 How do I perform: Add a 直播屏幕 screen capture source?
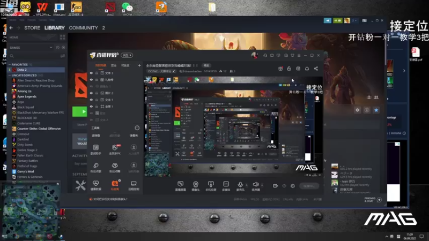[x=180, y=186]
